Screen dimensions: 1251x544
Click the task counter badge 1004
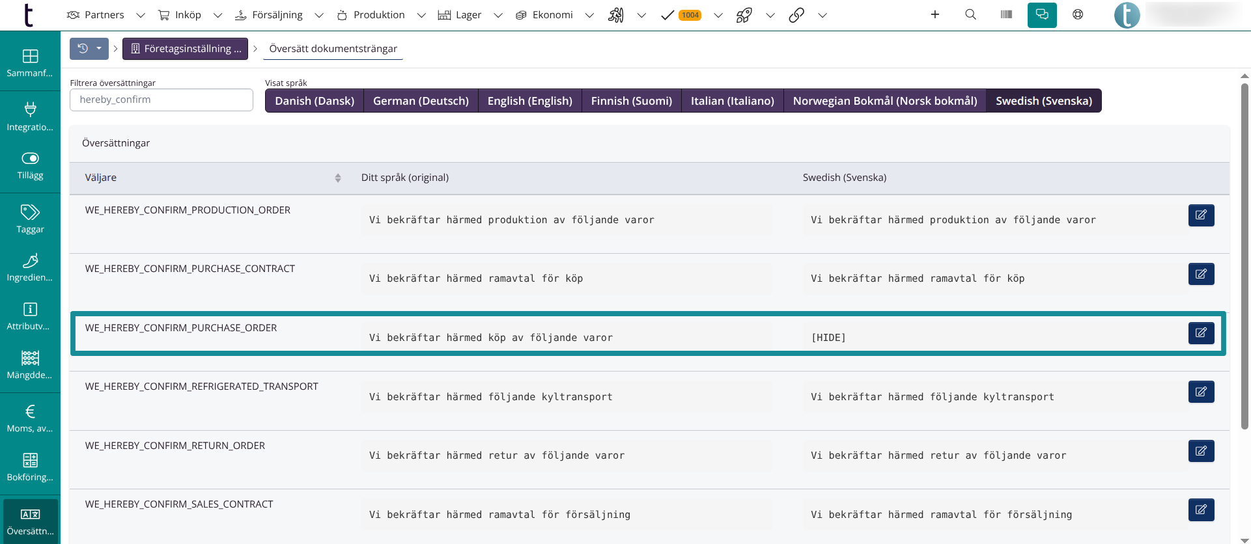690,15
